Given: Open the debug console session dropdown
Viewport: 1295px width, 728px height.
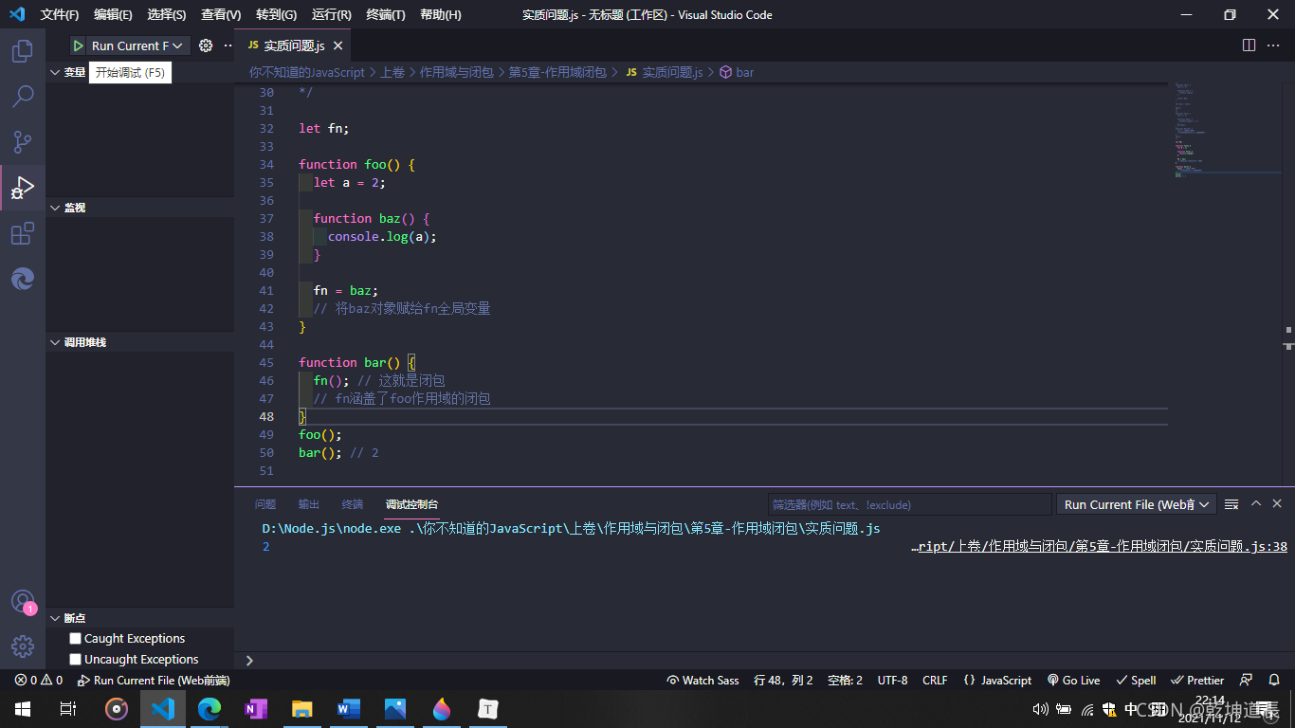Looking at the screenshot, I should click(x=1137, y=504).
